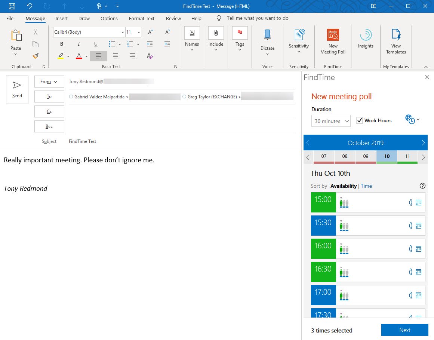Open the Sensitivity label menu
434x340 pixels.
(299, 41)
